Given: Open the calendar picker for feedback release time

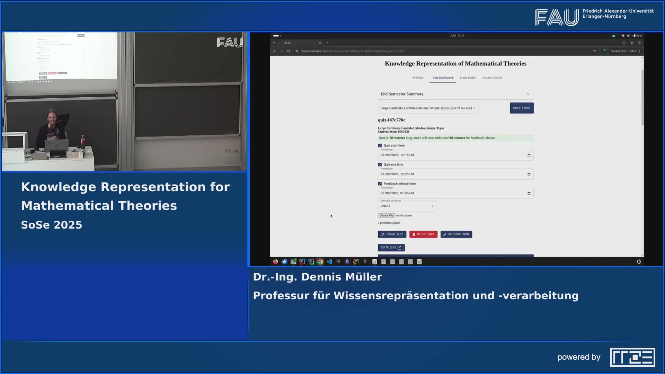Looking at the screenshot, I should (x=529, y=193).
